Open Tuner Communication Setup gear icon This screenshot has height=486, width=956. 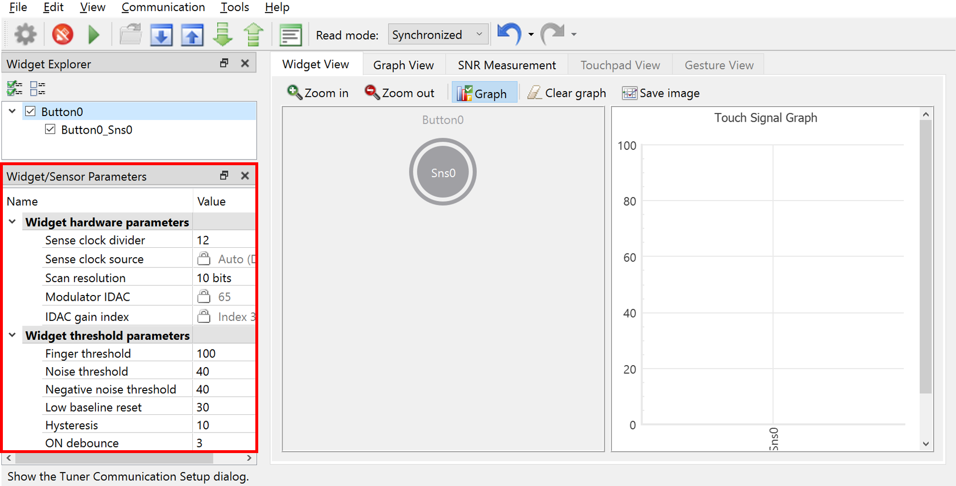(x=25, y=34)
